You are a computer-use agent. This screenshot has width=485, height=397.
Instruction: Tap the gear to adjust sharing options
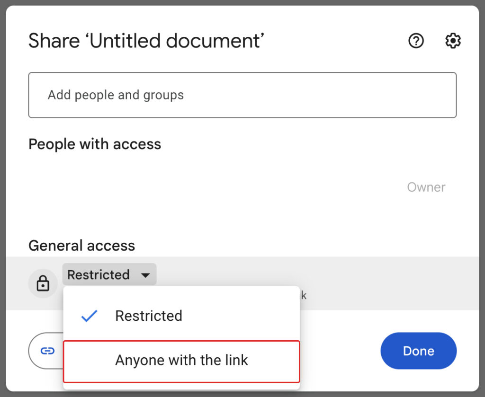453,41
